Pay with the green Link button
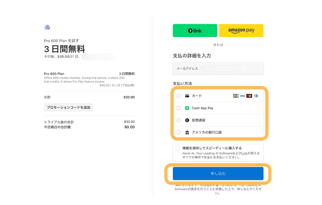 click(x=195, y=31)
